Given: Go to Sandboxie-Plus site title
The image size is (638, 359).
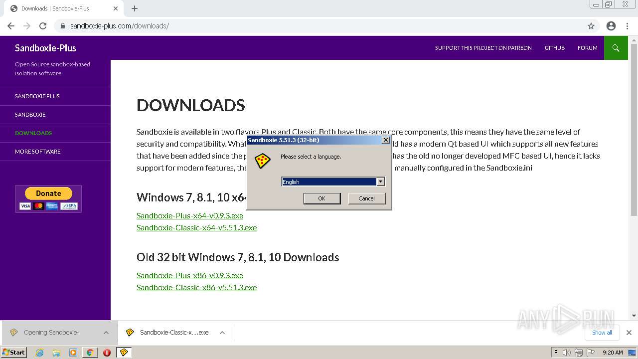Looking at the screenshot, I should coord(45,48).
